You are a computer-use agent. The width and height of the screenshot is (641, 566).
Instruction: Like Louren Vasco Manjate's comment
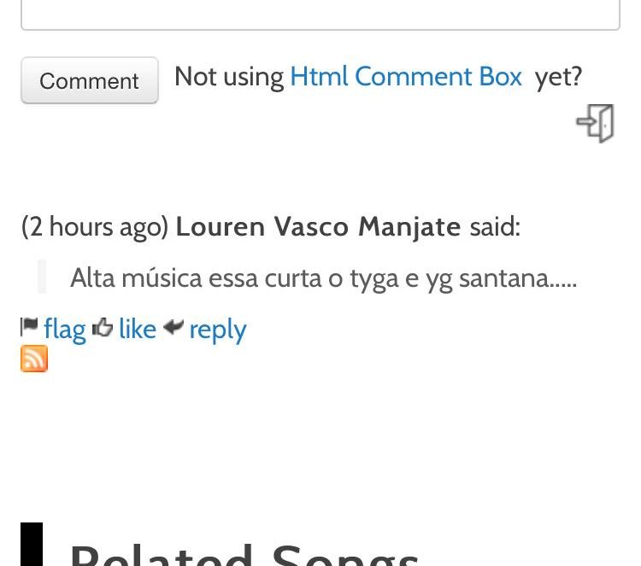click(138, 329)
